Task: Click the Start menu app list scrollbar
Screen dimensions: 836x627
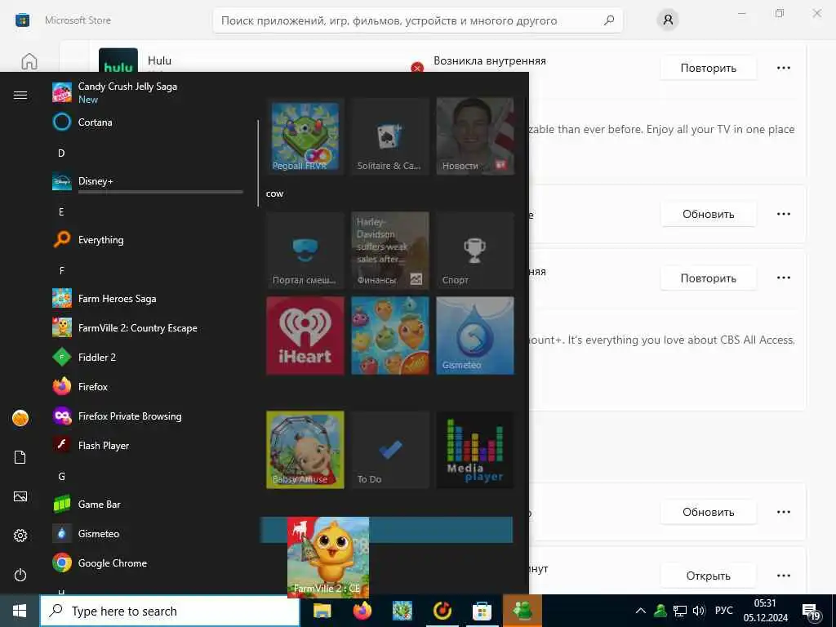Action: pos(258,162)
